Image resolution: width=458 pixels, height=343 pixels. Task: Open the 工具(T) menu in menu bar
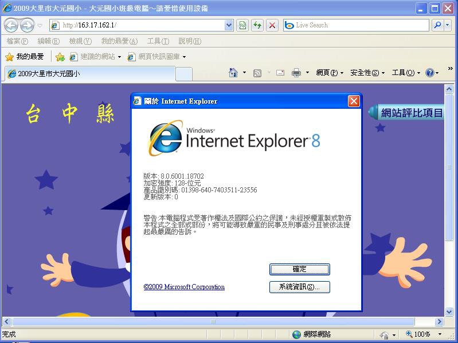[x=158, y=41]
